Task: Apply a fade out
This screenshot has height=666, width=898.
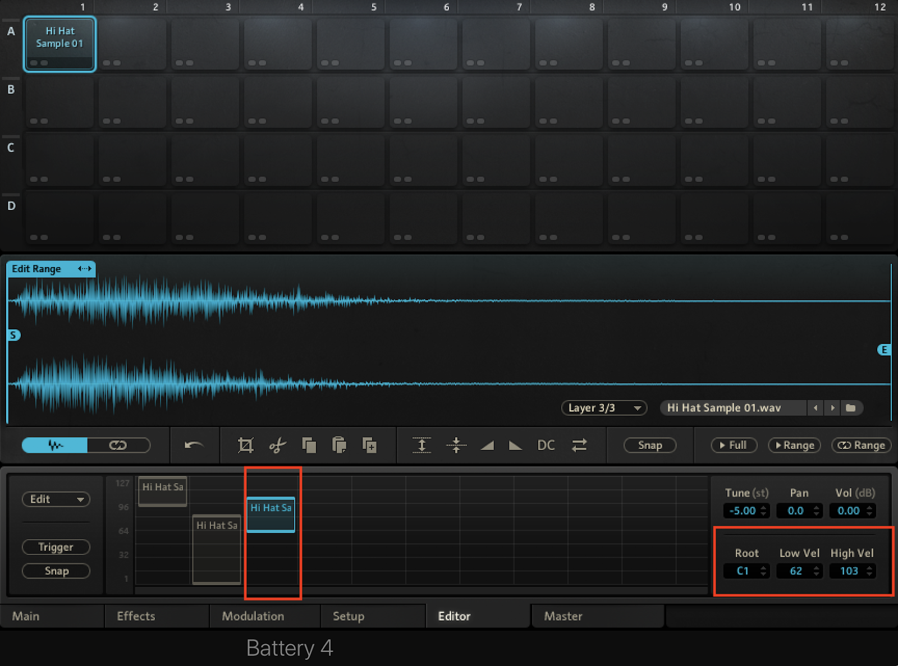Action: tap(515, 445)
